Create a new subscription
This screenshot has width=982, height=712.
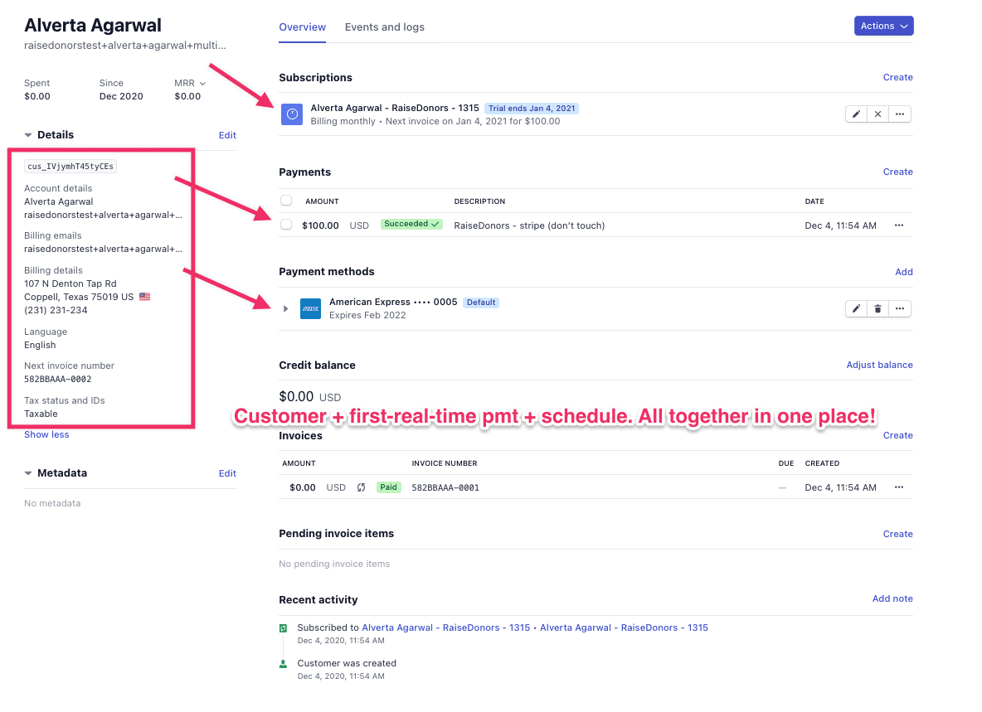click(897, 78)
